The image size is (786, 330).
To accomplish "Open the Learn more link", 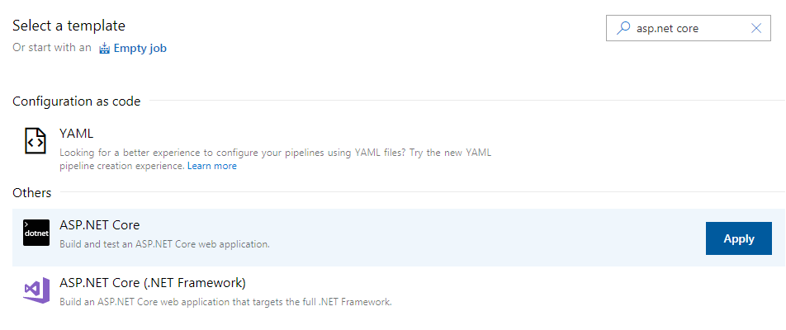I will 212,166.
